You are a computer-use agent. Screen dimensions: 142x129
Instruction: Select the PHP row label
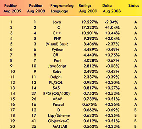click(58, 38)
